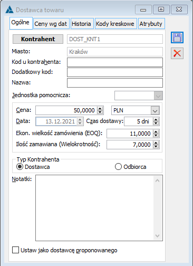Open the Historia tab
193x266 pixels.
[82, 24]
